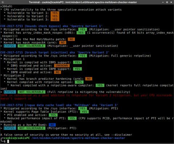Click NO badge for branch predictor hardening
174x144 pixels.
[x=89, y=79]
